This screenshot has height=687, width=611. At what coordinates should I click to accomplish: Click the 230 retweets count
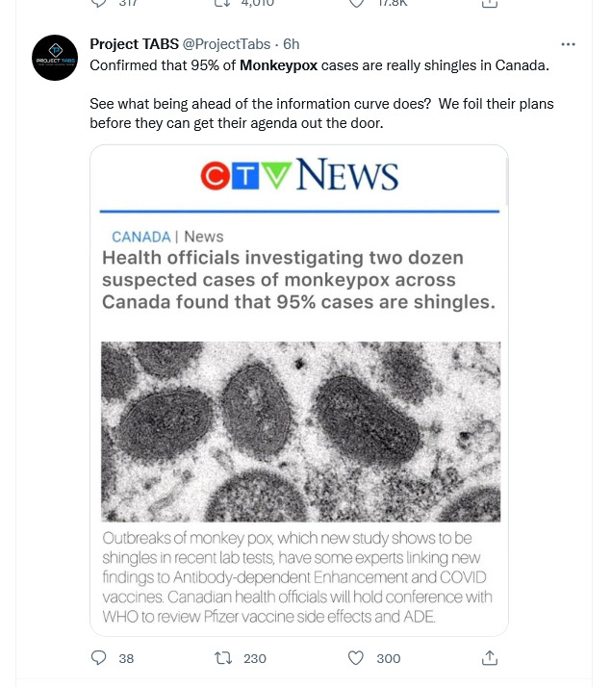[254, 658]
